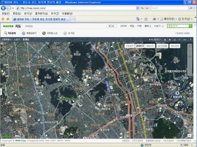Select the 네이버 지도 browser tab
This screenshot has height=147, width=197.
pyautogui.click(x=41, y=19)
